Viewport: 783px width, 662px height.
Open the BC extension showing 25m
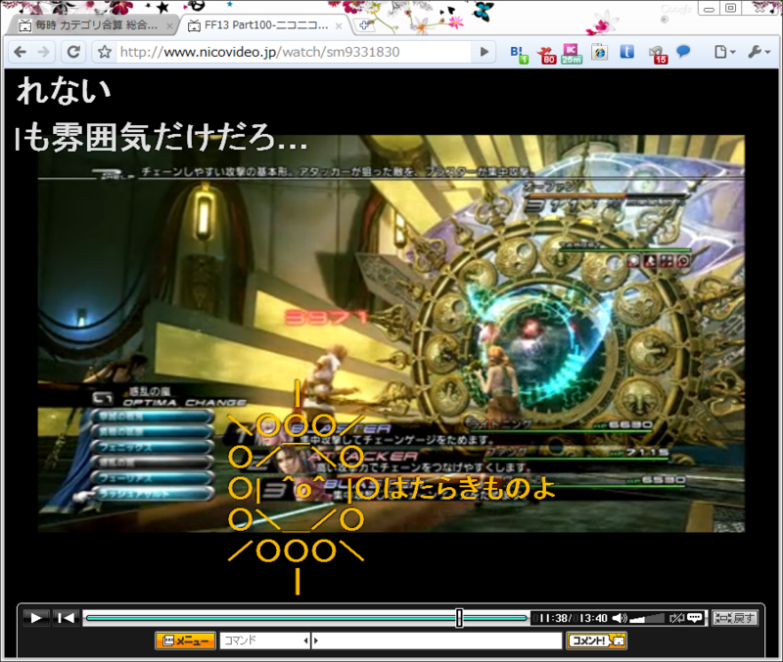coord(572,54)
